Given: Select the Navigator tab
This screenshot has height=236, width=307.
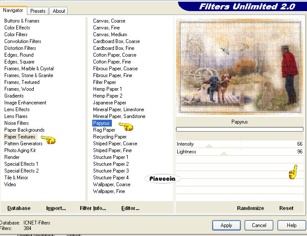Looking at the screenshot, I should 13,10.
